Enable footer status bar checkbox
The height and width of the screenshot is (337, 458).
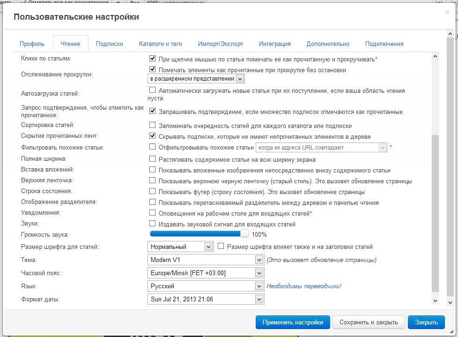(153, 191)
